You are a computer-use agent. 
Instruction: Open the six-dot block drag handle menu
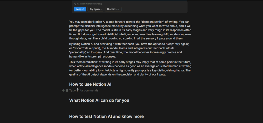pyautogui.click(x=67, y=90)
